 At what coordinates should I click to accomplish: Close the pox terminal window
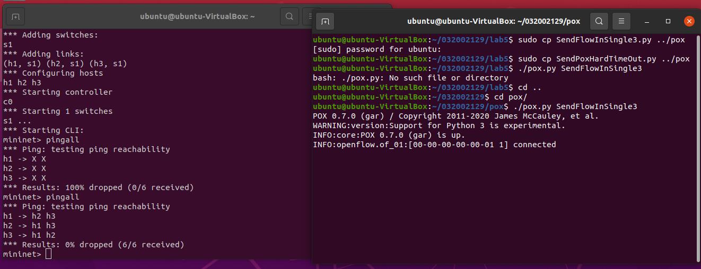coord(689,21)
